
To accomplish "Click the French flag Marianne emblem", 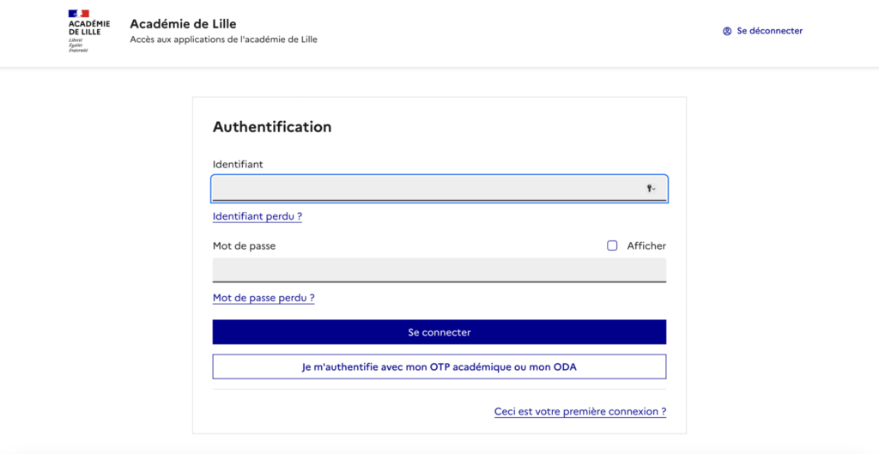I will pyautogui.click(x=78, y=14).
